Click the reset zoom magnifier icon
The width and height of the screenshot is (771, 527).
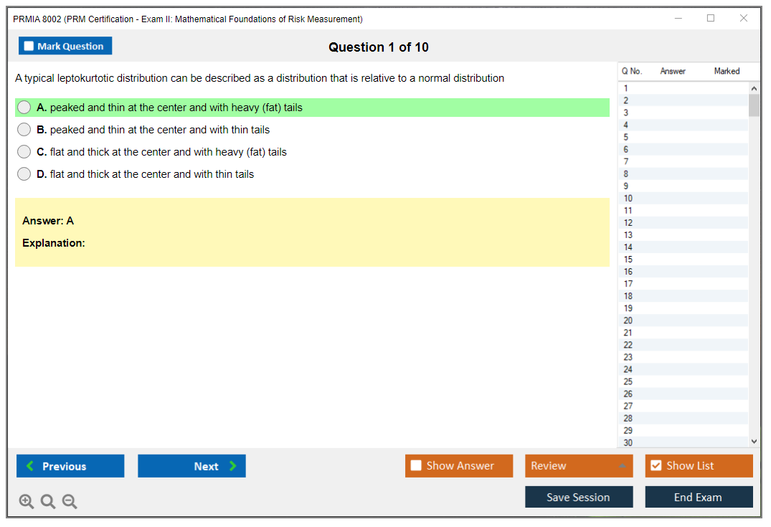click(x=48, y=502)
